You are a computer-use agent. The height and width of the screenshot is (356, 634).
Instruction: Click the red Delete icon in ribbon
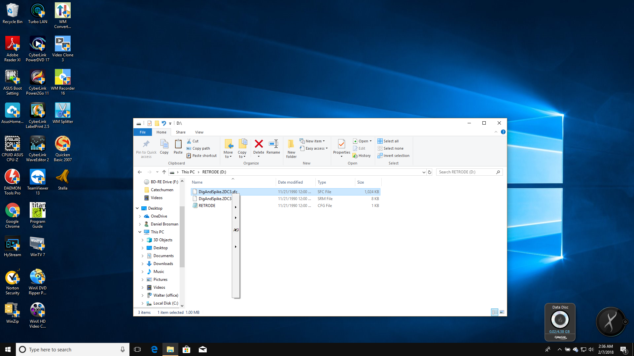pos(259,144)
